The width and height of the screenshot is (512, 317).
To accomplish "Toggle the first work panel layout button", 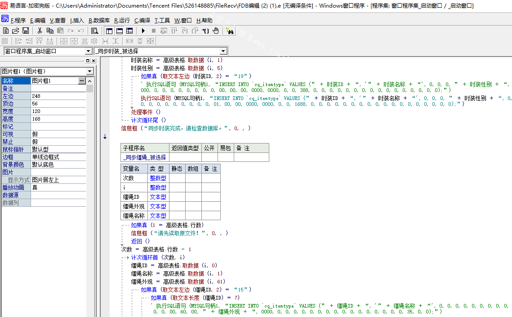I will pos(109,30).
